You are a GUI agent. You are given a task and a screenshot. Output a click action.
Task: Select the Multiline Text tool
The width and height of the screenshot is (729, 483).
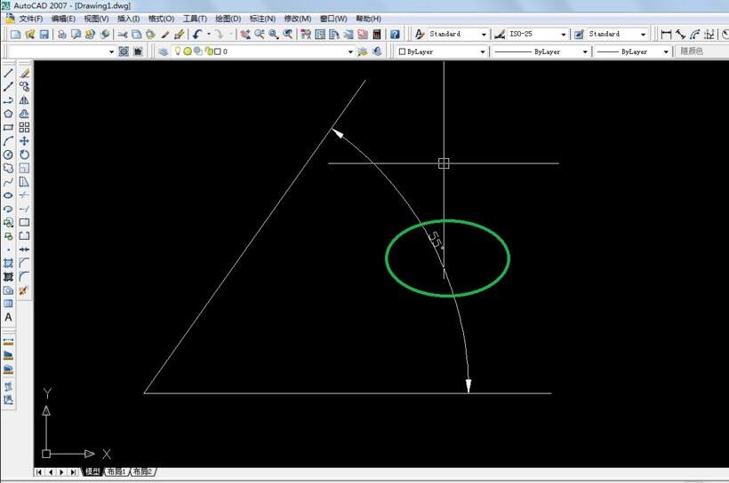point(8,318)
